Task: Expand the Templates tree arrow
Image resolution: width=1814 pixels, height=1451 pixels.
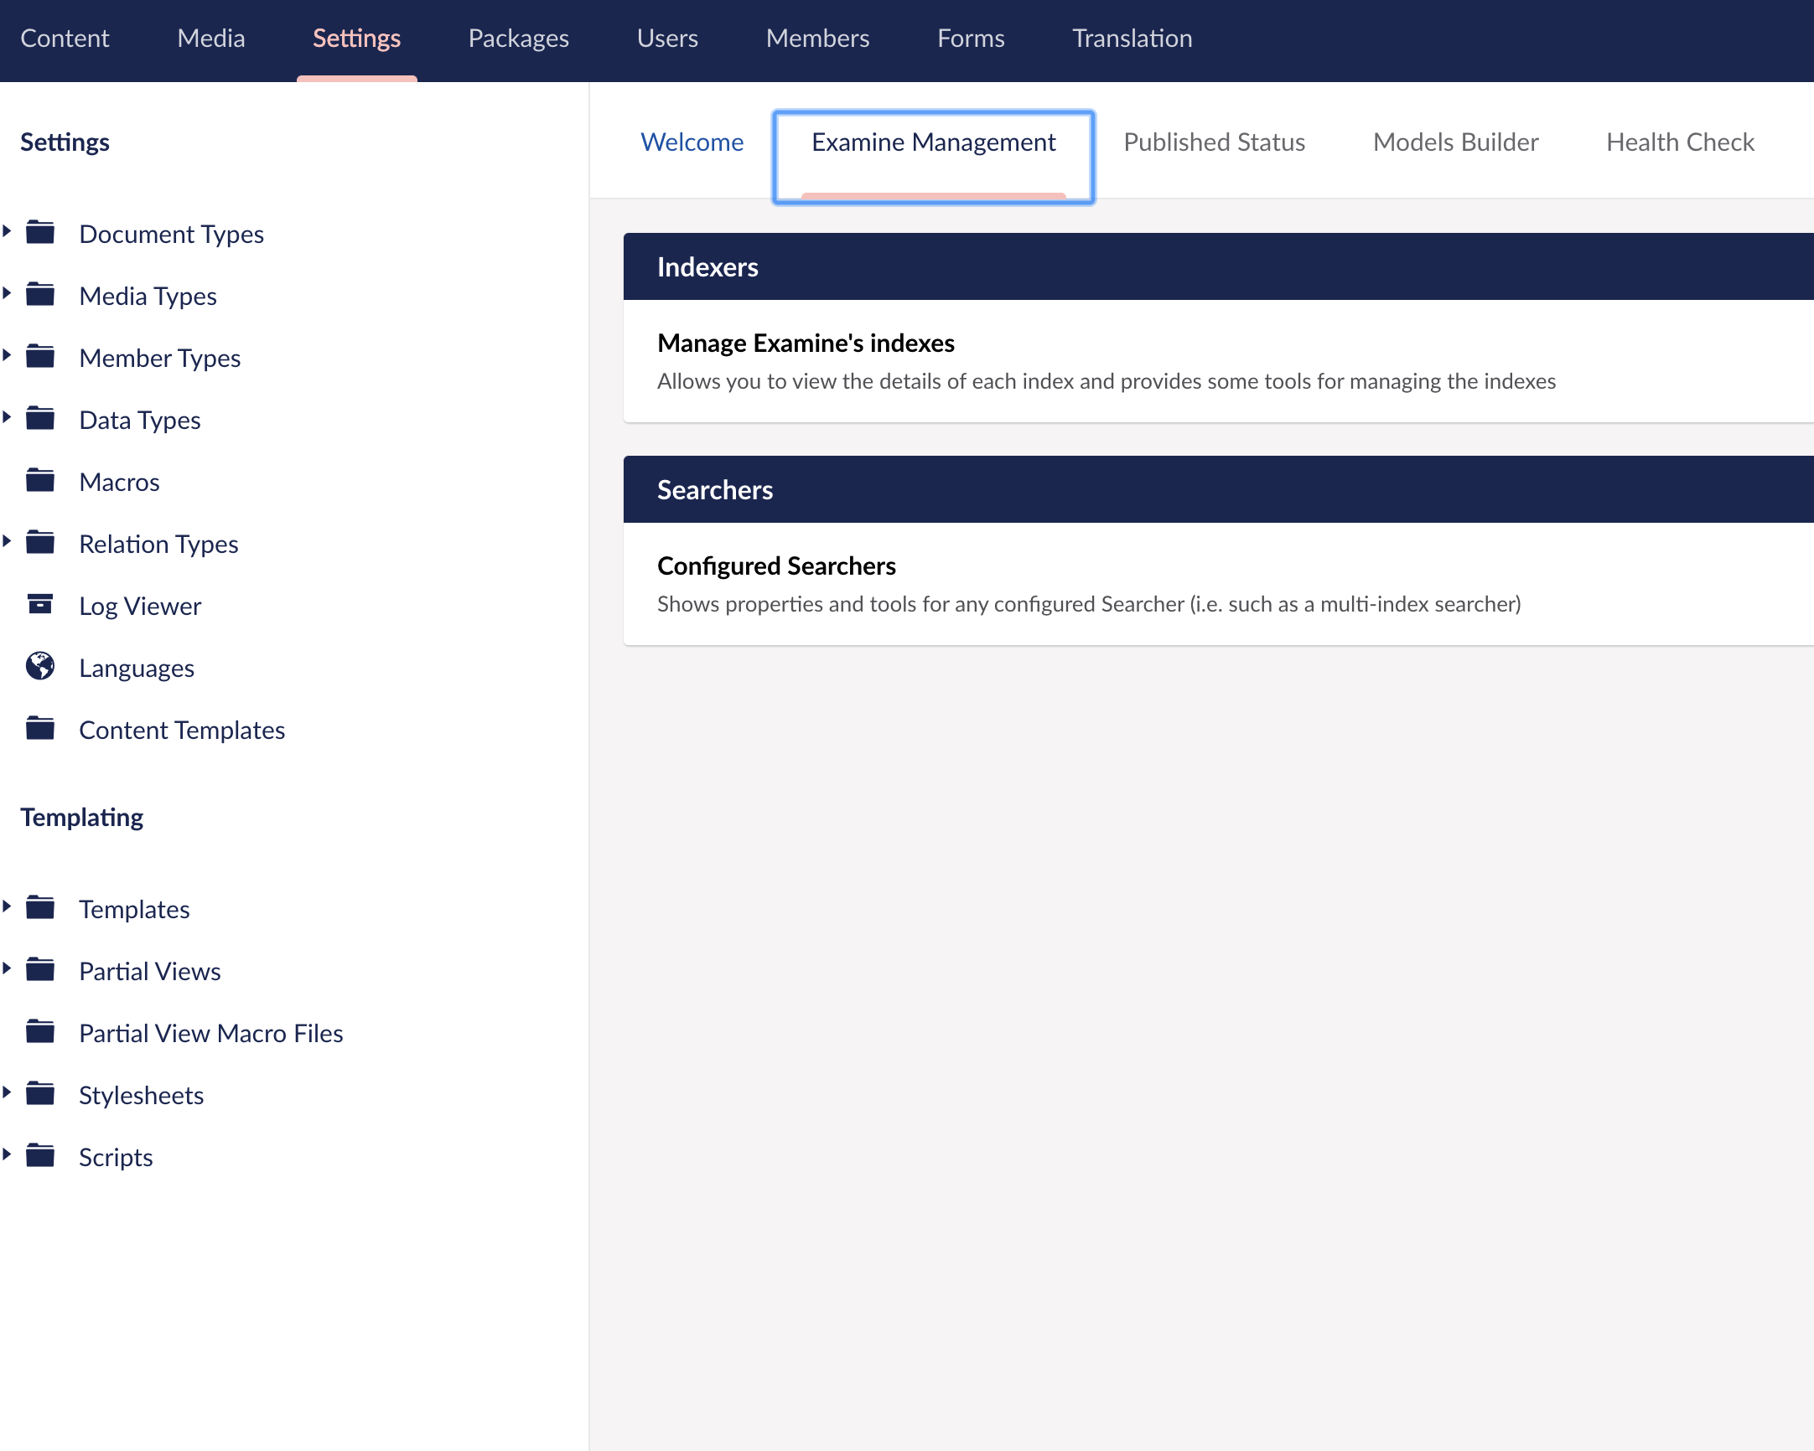Action: tap(7, 907)
